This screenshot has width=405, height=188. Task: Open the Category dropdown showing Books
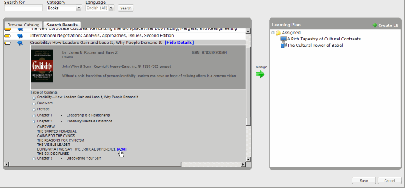pyautogui.click(x=64, y=8)
